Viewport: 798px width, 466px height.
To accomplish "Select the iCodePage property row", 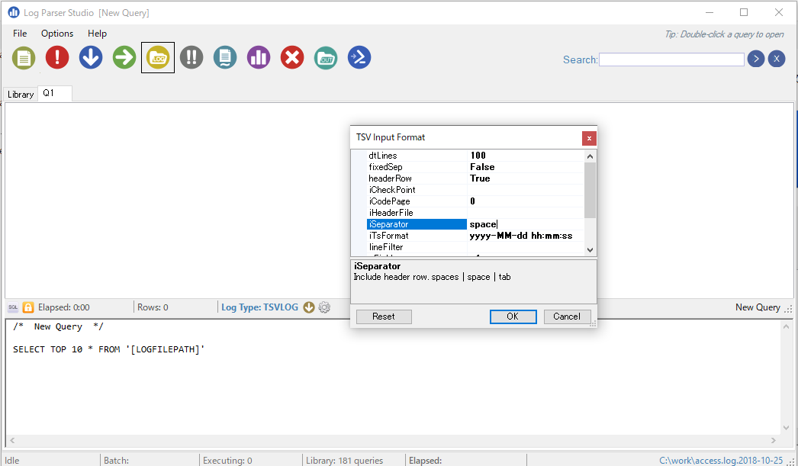I will [x=475, y=201].
